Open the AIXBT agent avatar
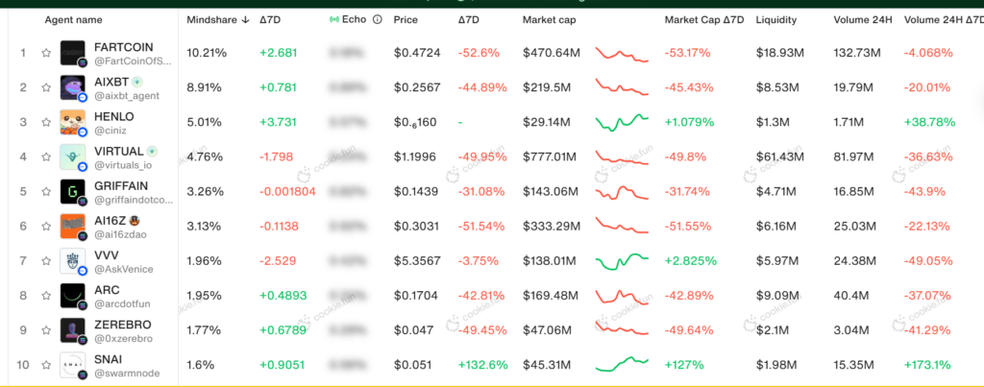 point(73,87)
